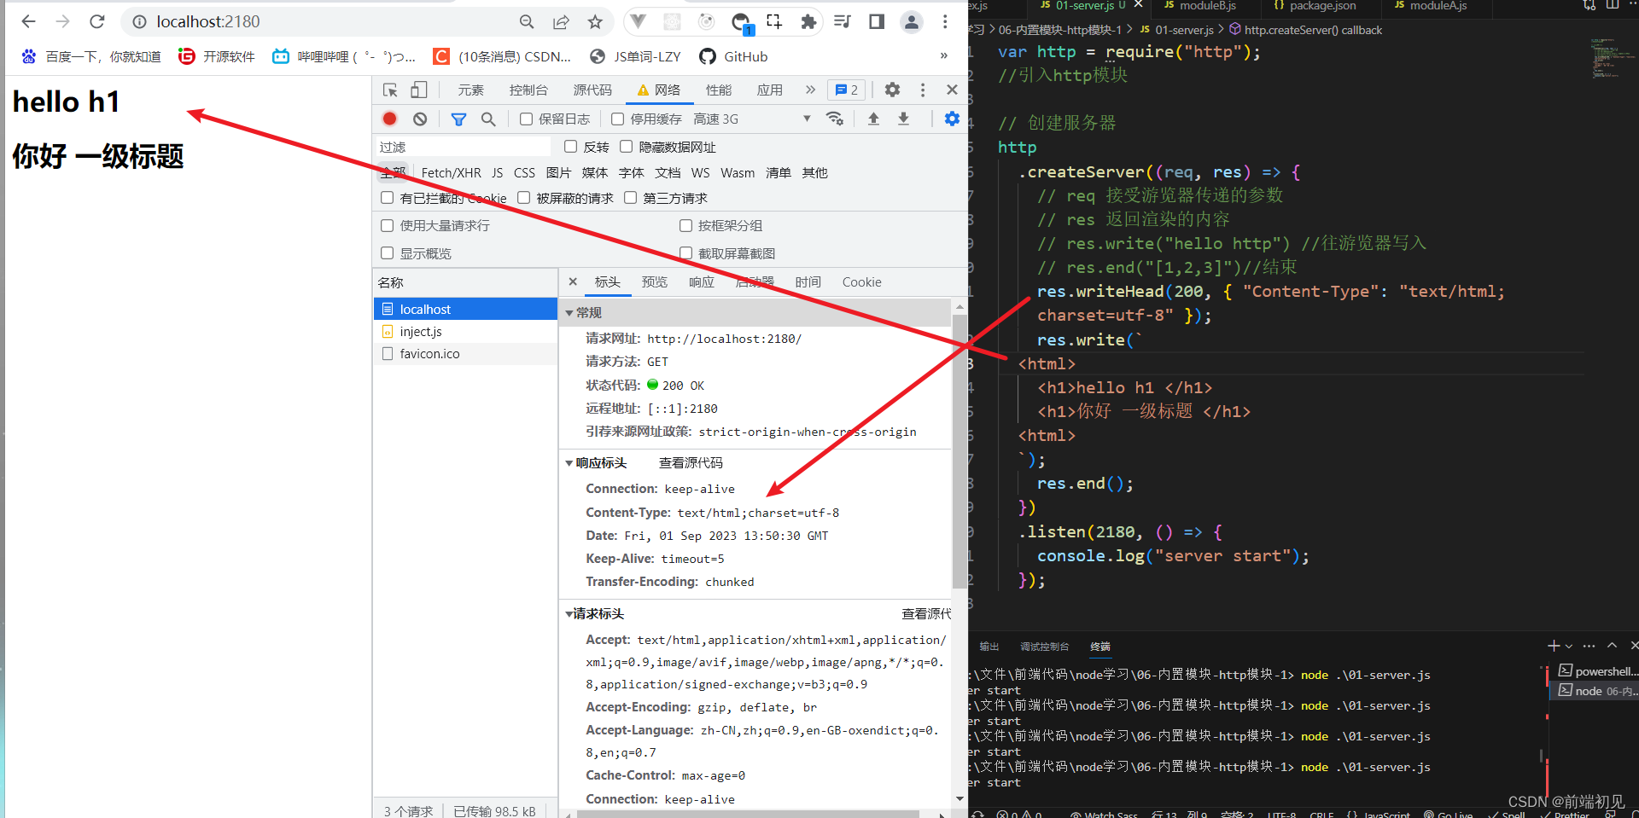Close the request details pane
This screenshot has width=1639, height=818.
573,281
